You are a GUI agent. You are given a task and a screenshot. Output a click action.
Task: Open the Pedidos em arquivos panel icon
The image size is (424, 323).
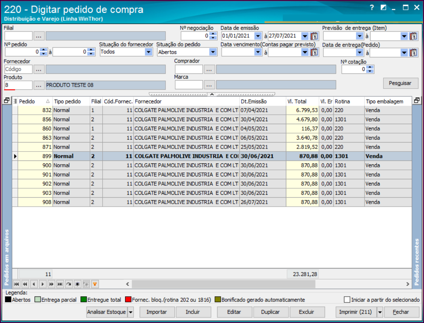6,101
